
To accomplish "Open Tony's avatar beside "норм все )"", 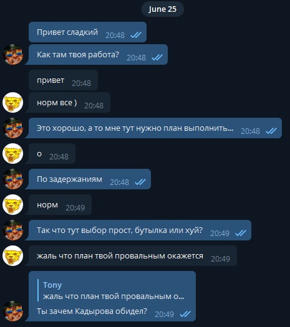I will point(13,102).
